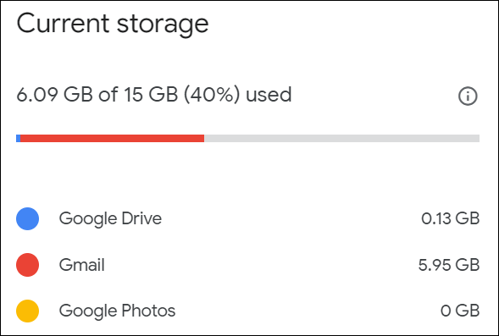Click the word 'of' in usage summary
Screen dimensions: 499x336
pos(108,95)
